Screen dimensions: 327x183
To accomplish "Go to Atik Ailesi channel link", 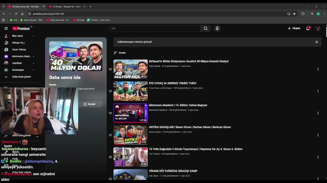I will [154, 176].
